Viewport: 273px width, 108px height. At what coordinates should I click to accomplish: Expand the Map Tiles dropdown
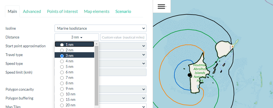coord(122,106)
